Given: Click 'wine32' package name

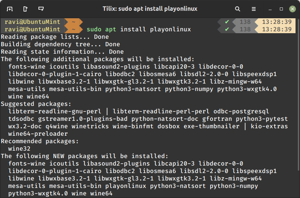Looking at the screenshot, I should [x=19, y=148].
